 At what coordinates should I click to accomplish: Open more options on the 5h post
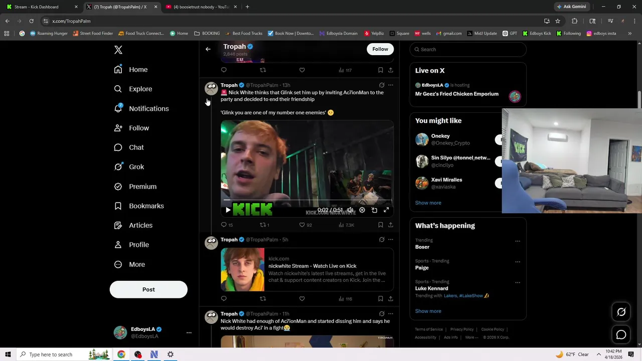click(x=391, y=240)
